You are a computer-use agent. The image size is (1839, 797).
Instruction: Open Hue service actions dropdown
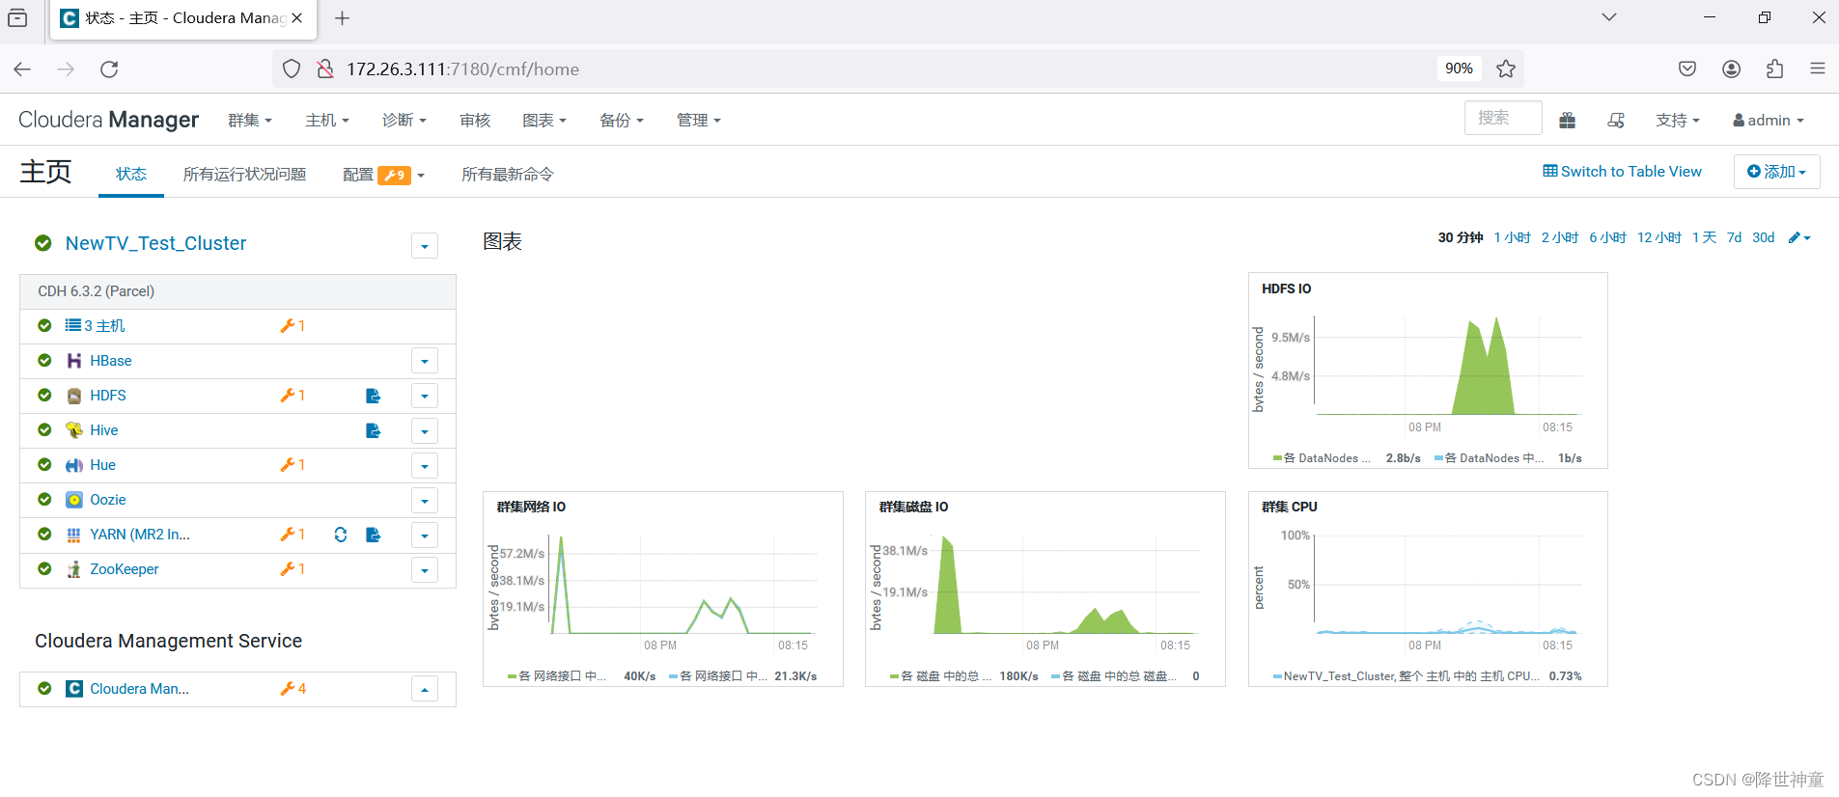(x=425, y=465)
